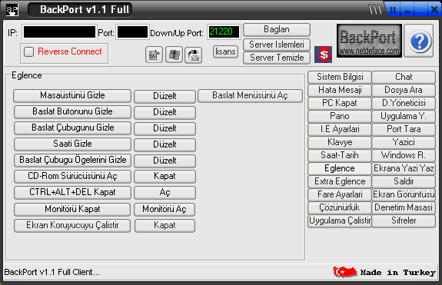This screenshot has width=442, height=285.
Task: Open Port Tara section
Action: (404, 129)
